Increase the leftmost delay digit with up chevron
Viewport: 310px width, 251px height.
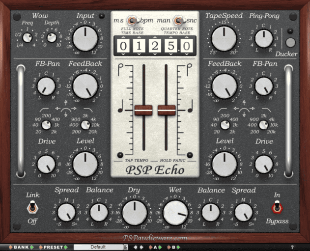[123, 37]
